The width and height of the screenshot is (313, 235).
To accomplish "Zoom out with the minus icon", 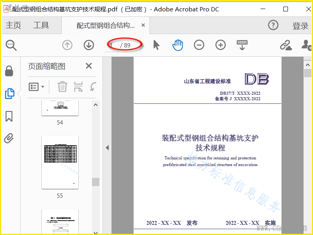I will pos(199,45).
